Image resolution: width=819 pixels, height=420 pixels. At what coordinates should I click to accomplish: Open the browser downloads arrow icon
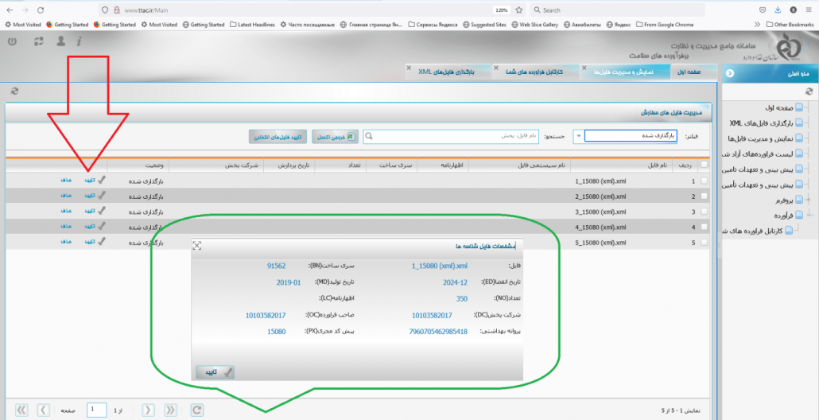(x=778, y=10)
